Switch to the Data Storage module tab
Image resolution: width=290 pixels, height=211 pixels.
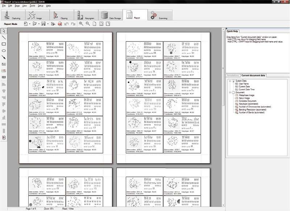pyautogui.click(x=111, y=15)
